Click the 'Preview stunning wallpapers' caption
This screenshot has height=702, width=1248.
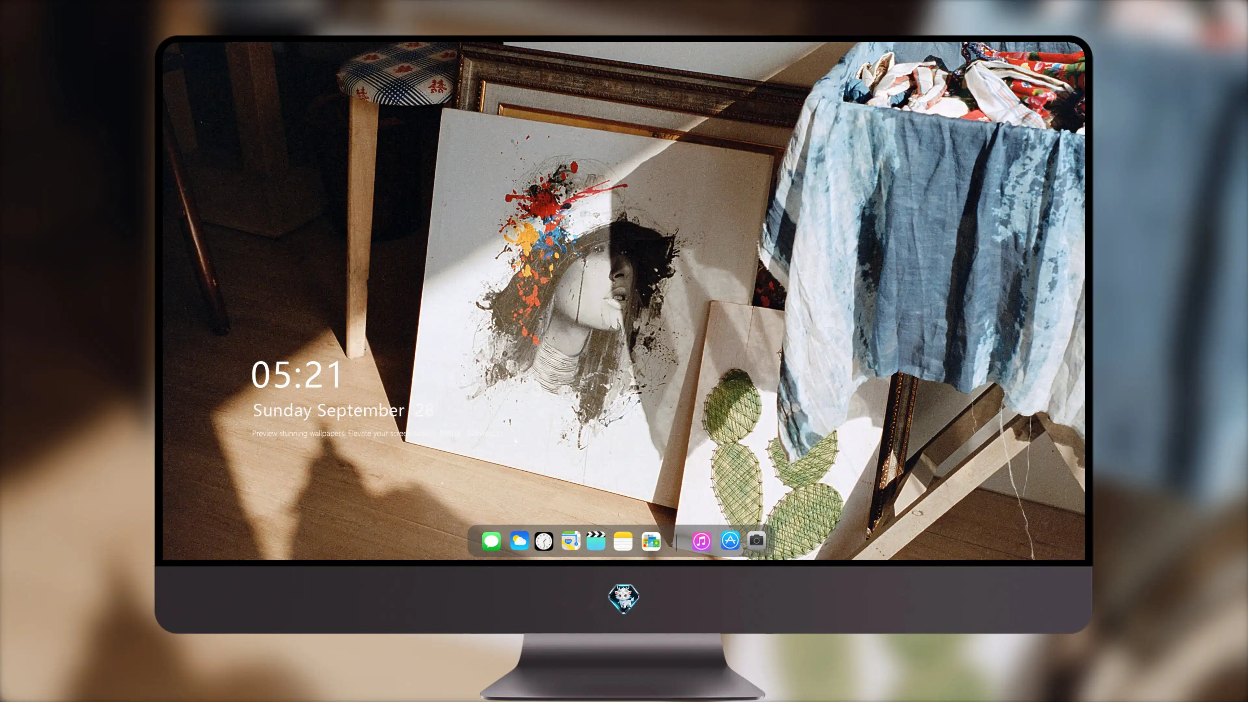(x=377, y=433)
